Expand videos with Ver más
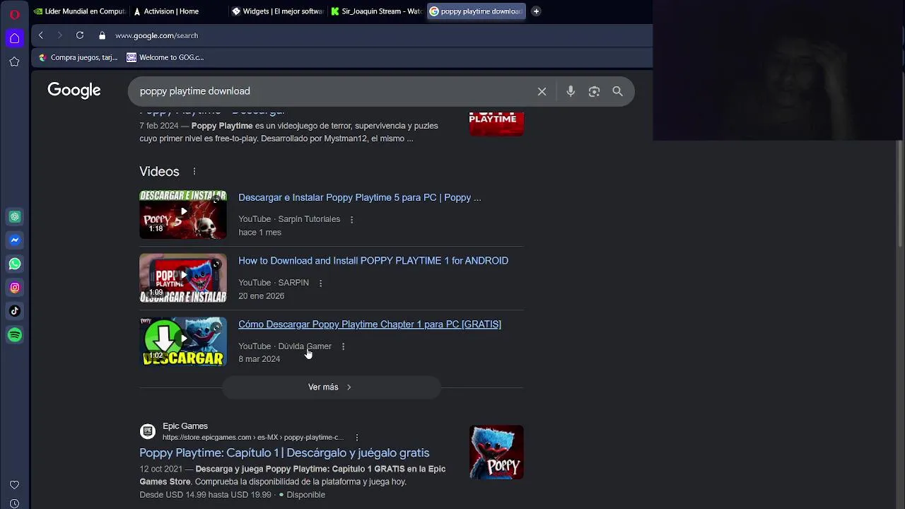905x509 pixels. coord(331,387)
